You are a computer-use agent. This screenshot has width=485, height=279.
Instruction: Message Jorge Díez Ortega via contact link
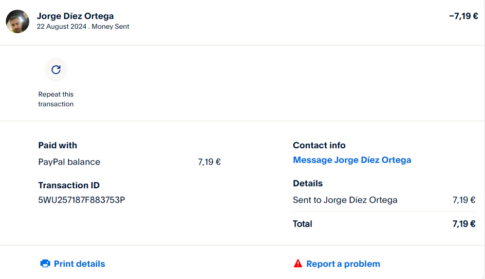click(352, 160)
